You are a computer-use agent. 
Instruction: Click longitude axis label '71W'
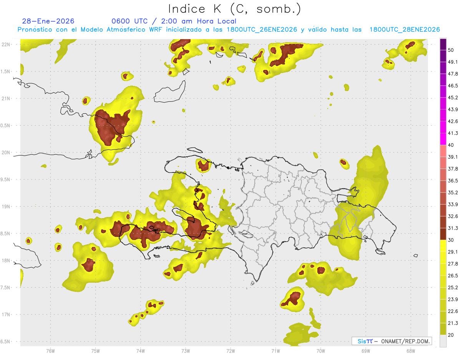[275, 351]
